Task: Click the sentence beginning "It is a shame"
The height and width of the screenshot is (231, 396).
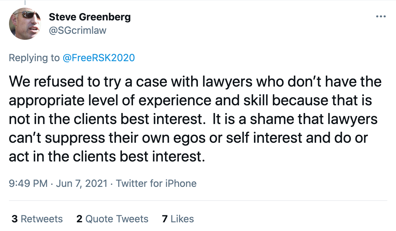Action: click(294, 119)
